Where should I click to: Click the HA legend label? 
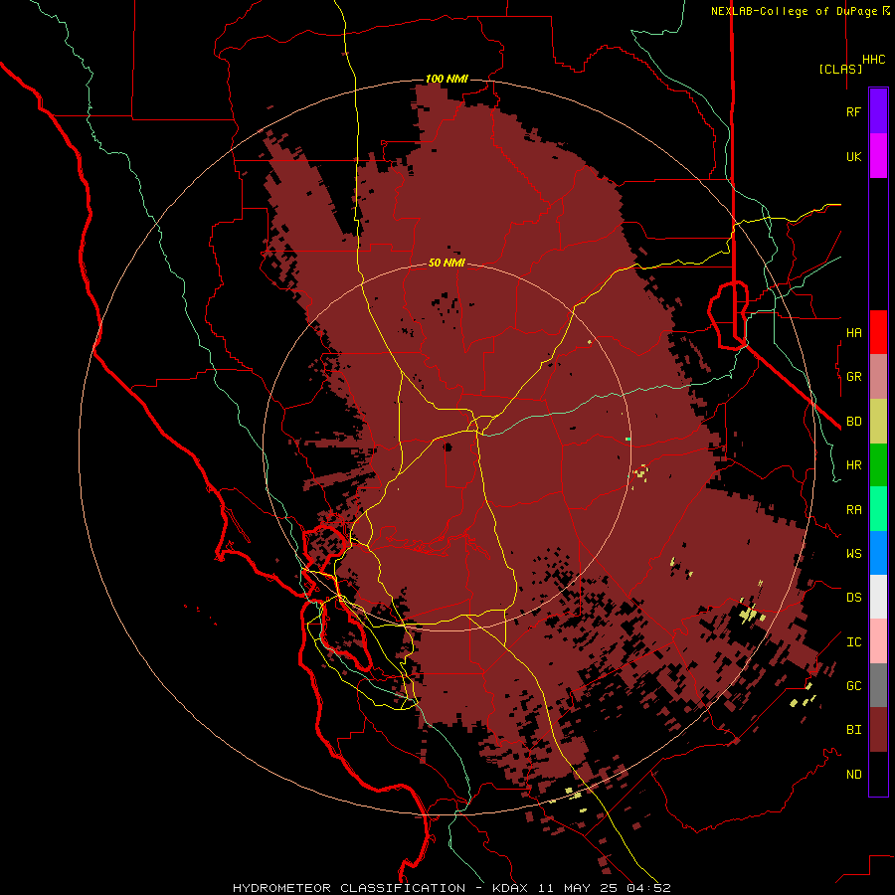(854, 332)
